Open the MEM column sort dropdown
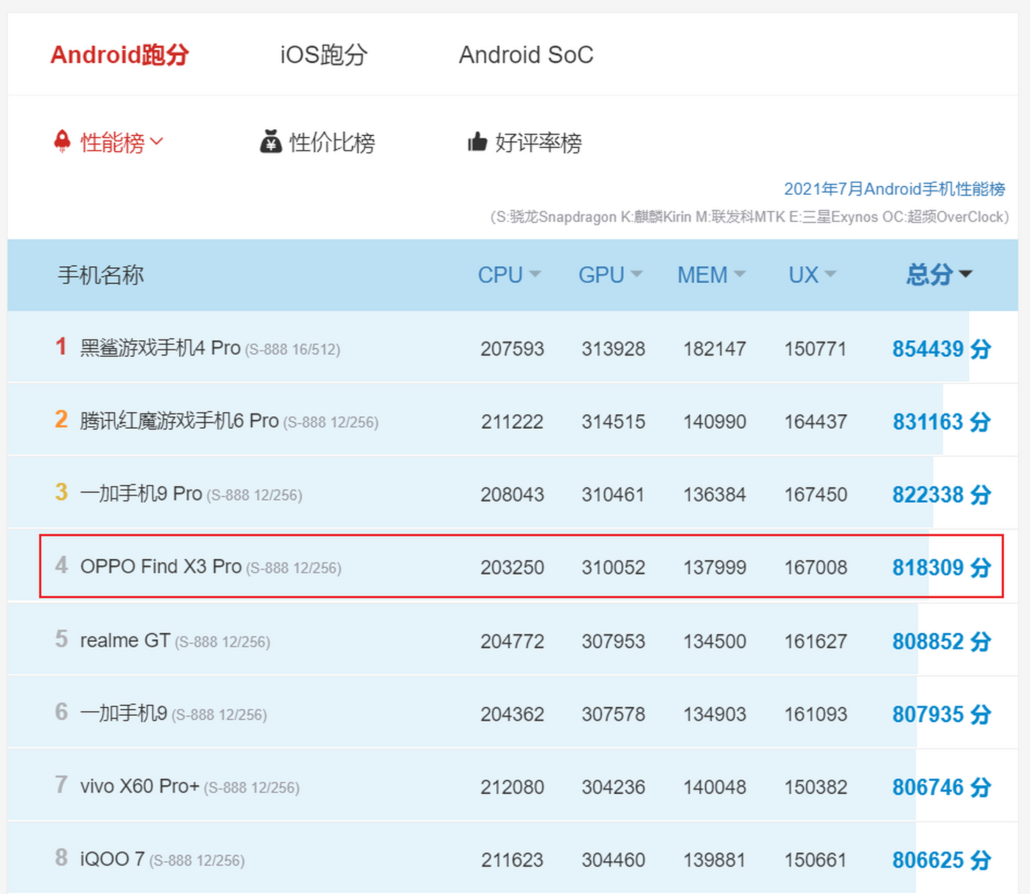The height and width of the screenshot is (894, 1030). (x=739, y=275)
